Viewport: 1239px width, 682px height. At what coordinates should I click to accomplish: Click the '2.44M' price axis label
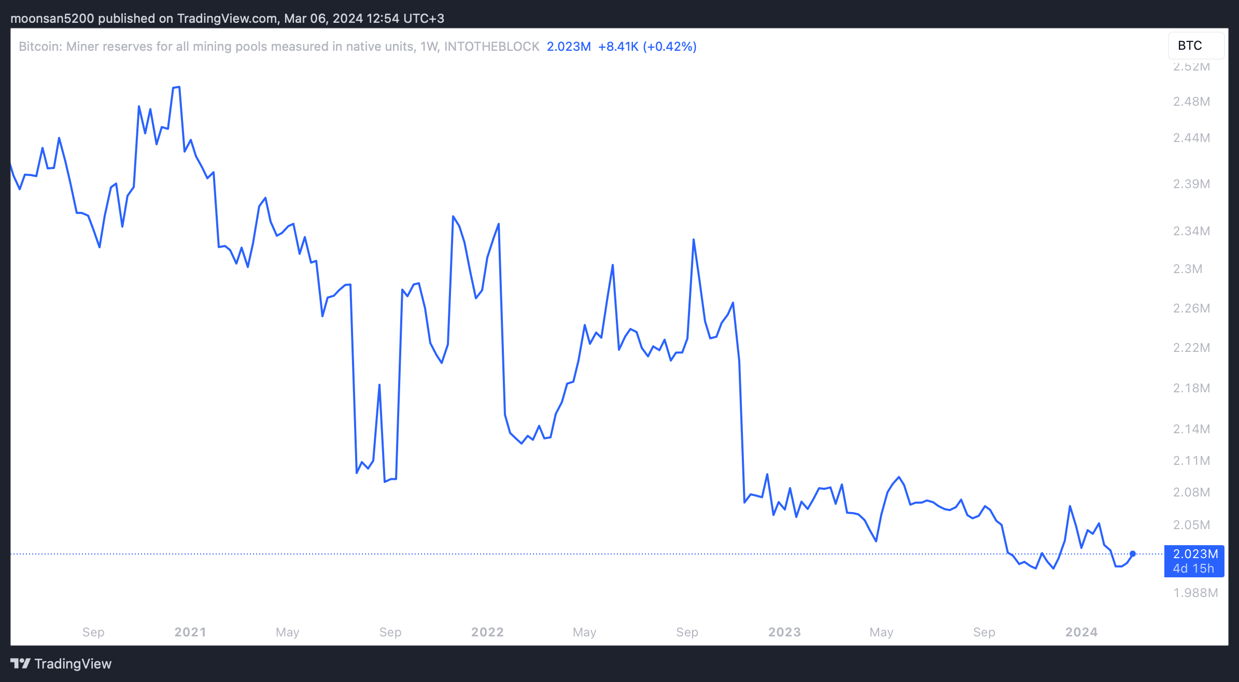coord(1192,138)
